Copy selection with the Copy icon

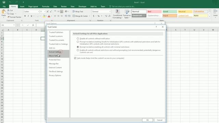[x=8, y=14]
